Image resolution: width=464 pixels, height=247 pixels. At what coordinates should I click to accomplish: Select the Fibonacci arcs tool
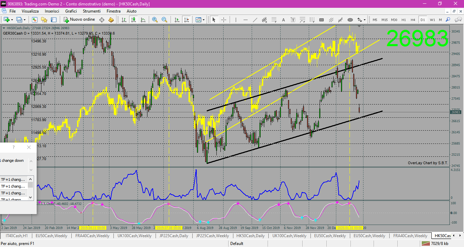(x=302, y=20)
